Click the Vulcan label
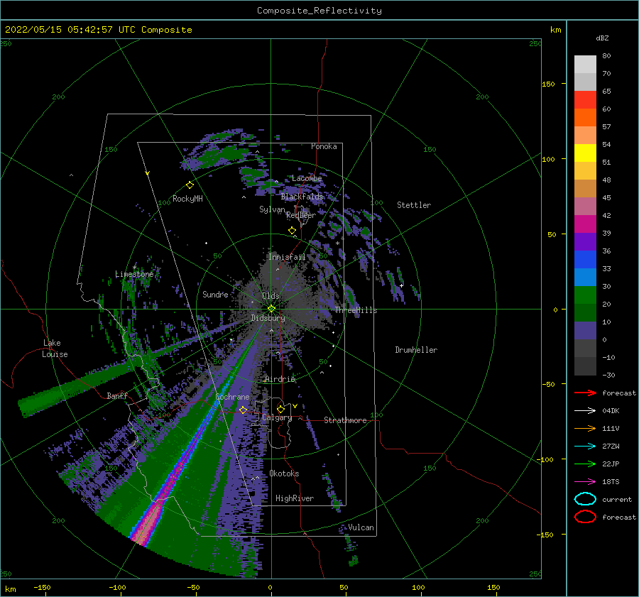 click(361, 527)
